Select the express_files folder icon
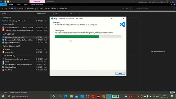Viewport: 176px width, 99px height. click(3, 52)
